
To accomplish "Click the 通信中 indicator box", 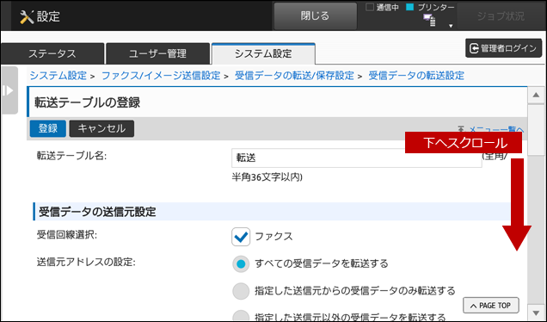I will [x=370, y=7].
